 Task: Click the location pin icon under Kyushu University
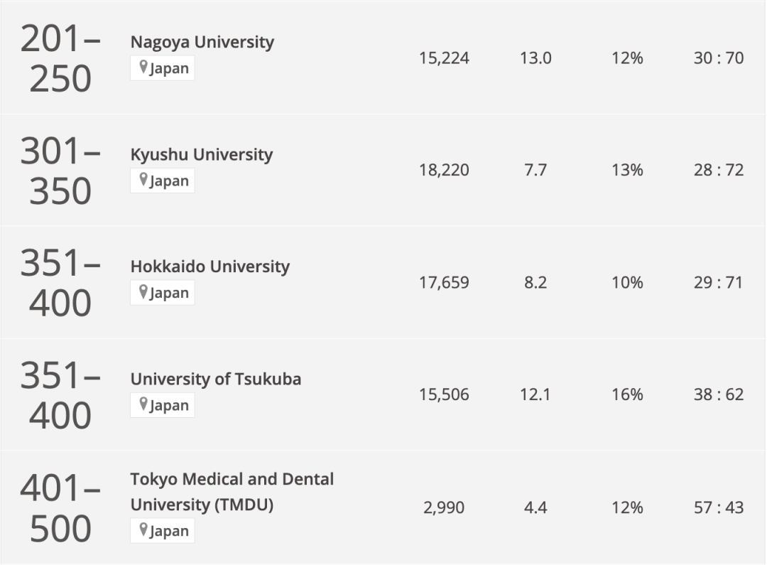[143, 181]
